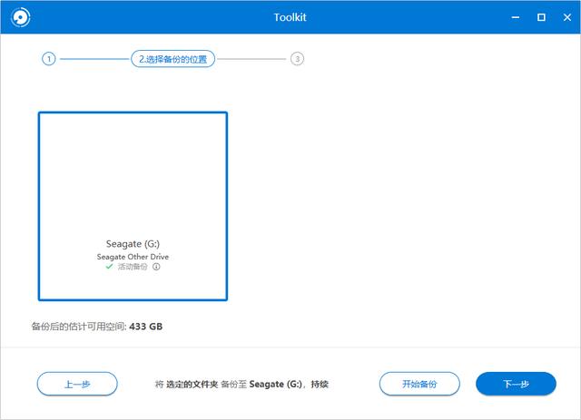Click the 活动备份 status label
581x420 pixels.
pos(133,267)
